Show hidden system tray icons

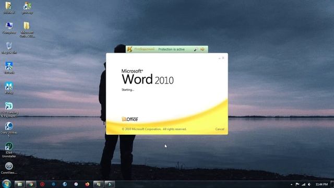[291, 184]
